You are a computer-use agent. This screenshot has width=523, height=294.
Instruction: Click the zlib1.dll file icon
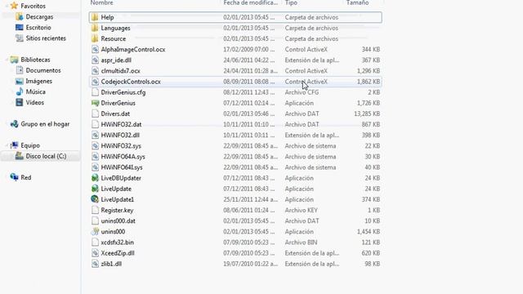pos(95,264)
